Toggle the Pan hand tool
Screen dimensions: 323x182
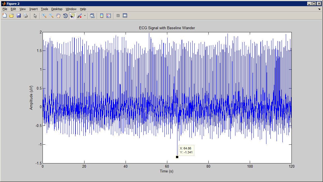[x=58, y=15]
